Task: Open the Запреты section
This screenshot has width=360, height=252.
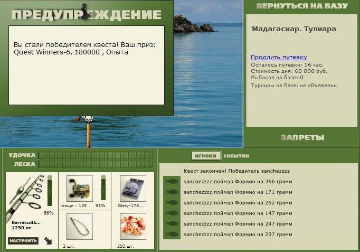Action: point(302,137)
